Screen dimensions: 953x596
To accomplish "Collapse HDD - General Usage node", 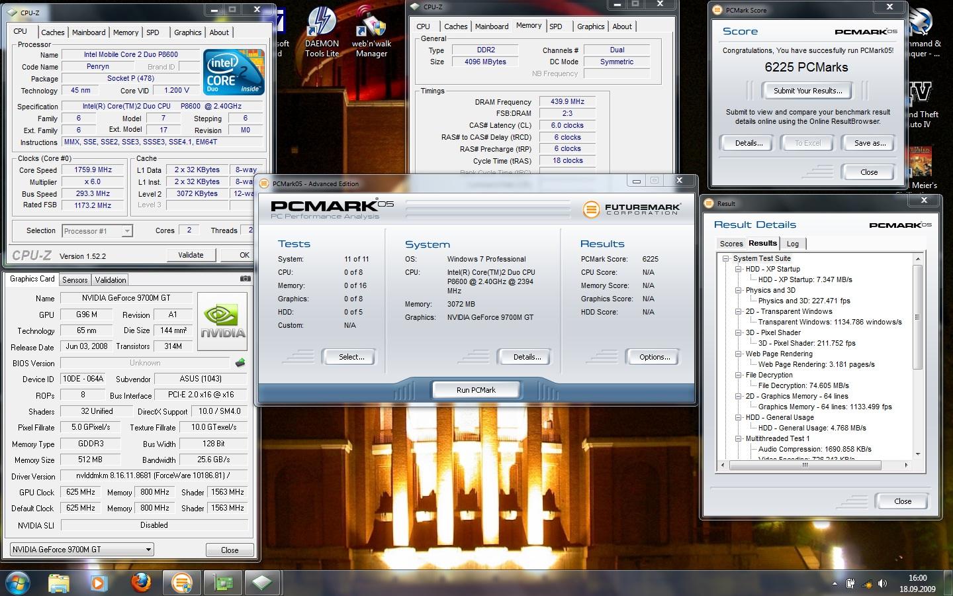I will click(x=739, y=417).
